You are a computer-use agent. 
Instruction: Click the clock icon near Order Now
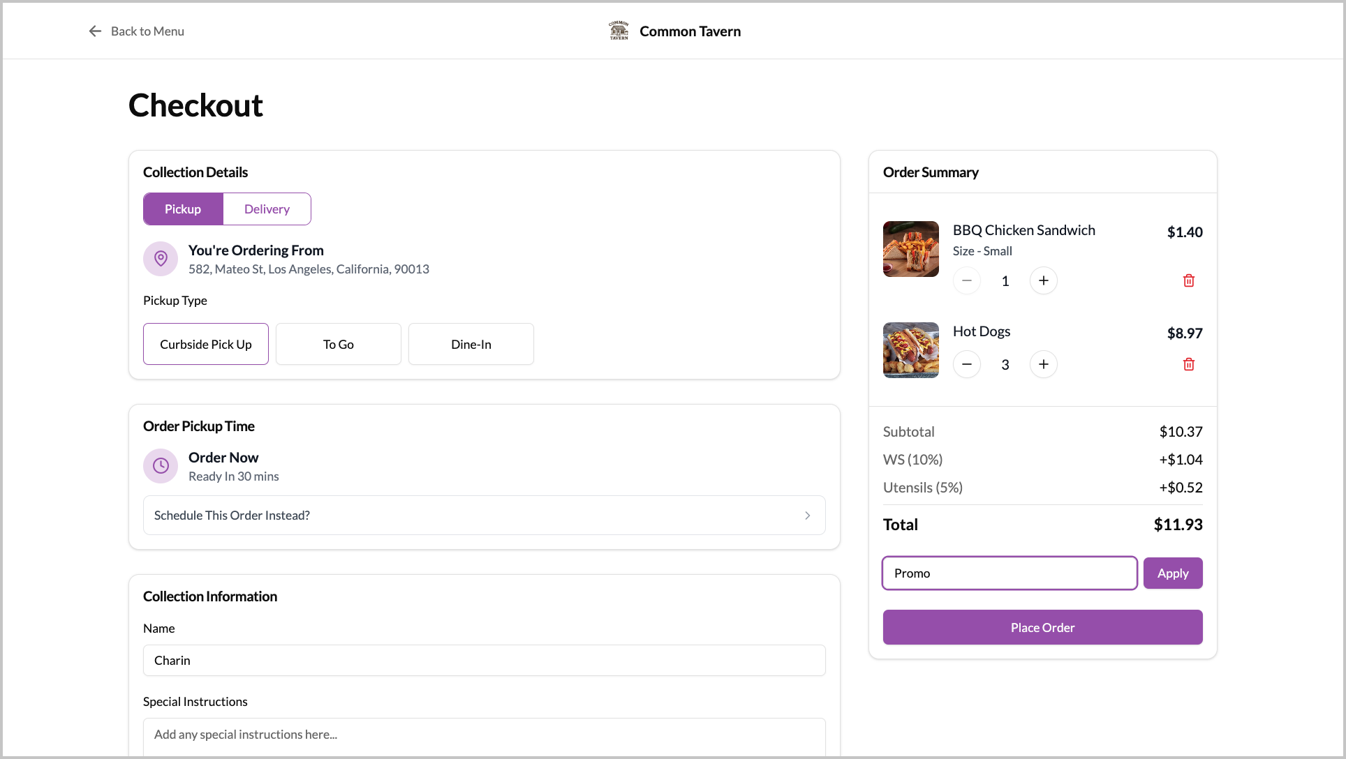[x=161, y=466]
